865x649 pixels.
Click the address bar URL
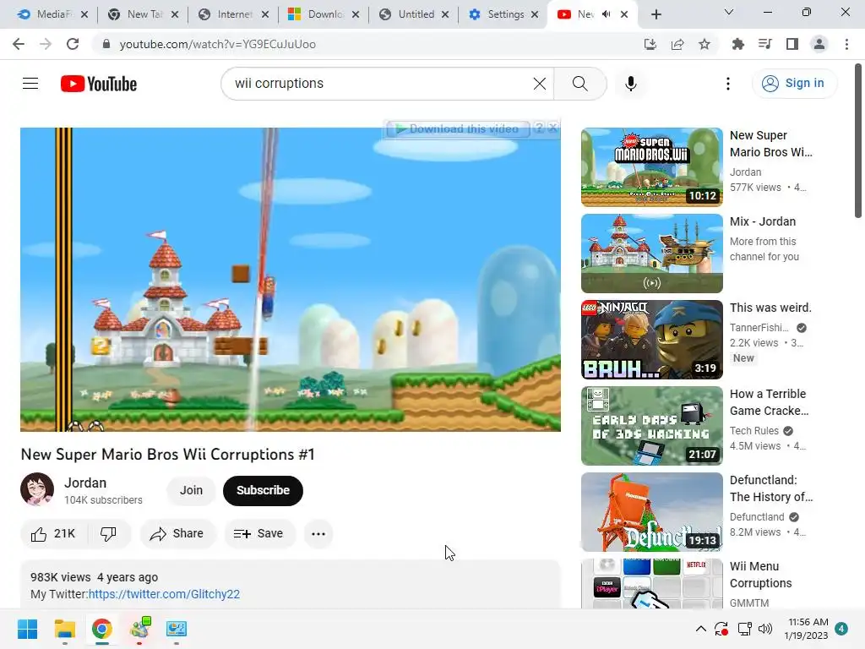[217, 44]
